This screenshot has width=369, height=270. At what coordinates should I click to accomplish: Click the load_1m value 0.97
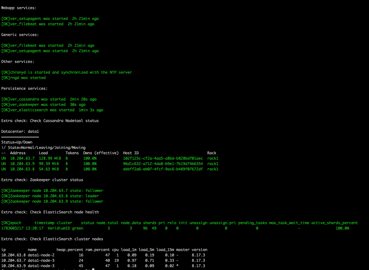pyautogui.click(x=132, y=261)
